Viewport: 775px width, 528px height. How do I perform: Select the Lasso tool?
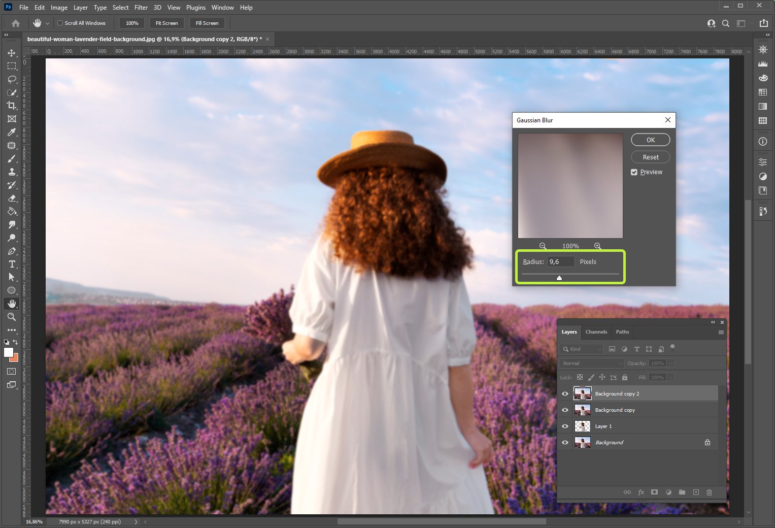coord(12,79)
